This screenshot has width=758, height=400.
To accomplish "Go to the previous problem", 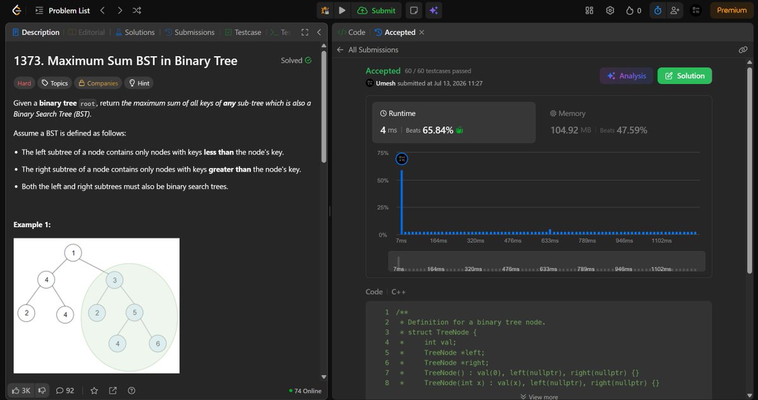I will (103, 11).
